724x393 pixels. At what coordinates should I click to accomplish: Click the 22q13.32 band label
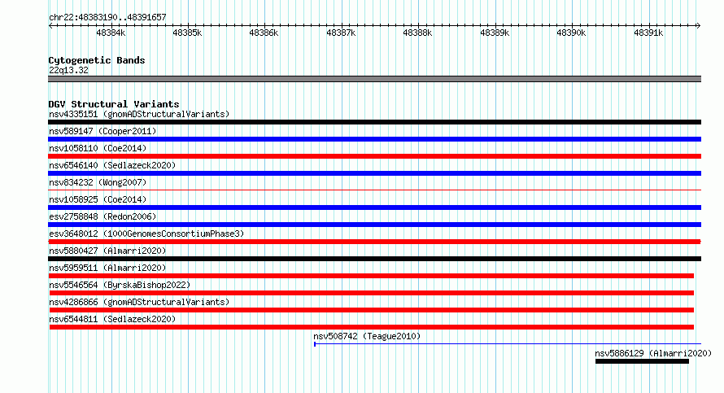68,70
